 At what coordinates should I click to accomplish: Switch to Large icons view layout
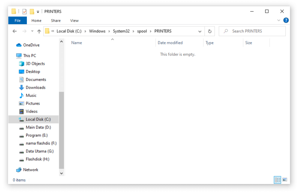(x=285, y=180)
